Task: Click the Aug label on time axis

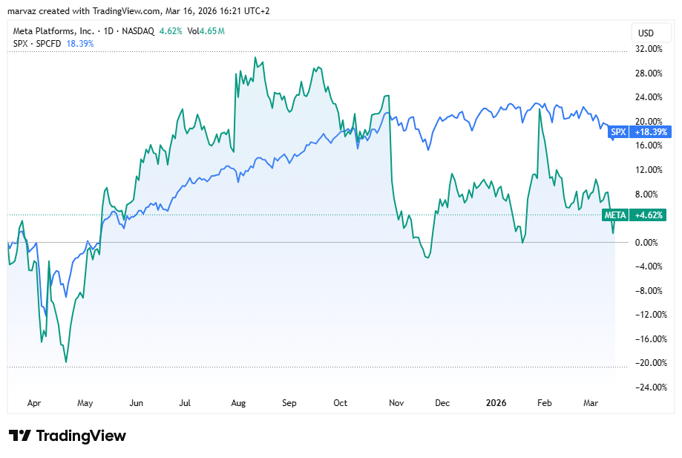Action: 238,403
